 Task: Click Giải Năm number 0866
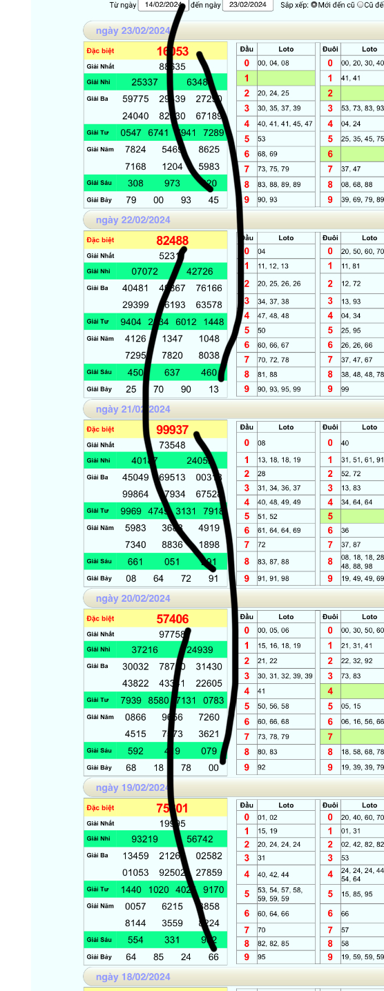(135, 716)
